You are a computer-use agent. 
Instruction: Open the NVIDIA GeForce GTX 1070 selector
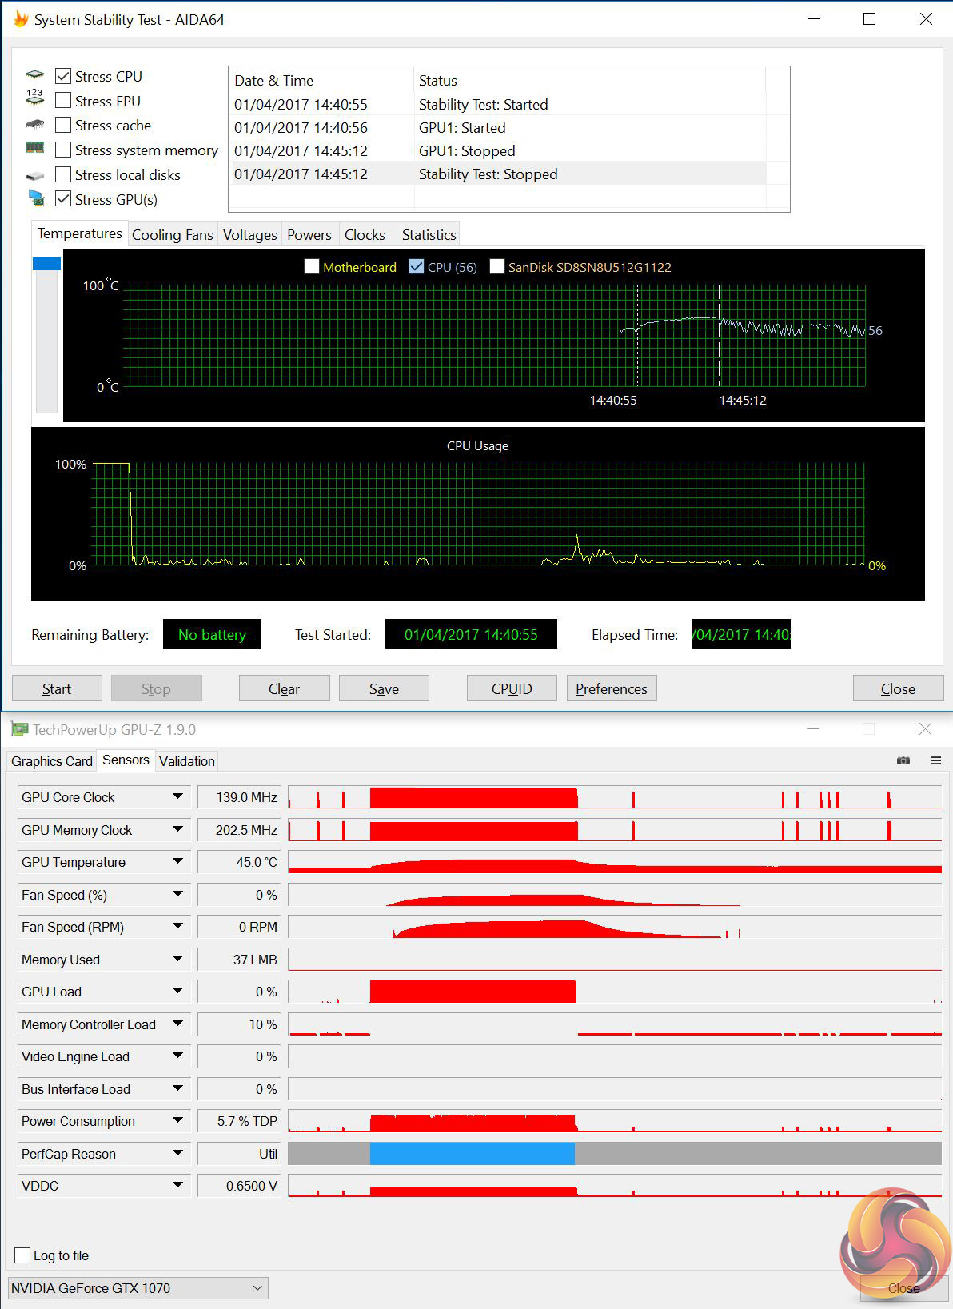click(x=138, y=1288)
